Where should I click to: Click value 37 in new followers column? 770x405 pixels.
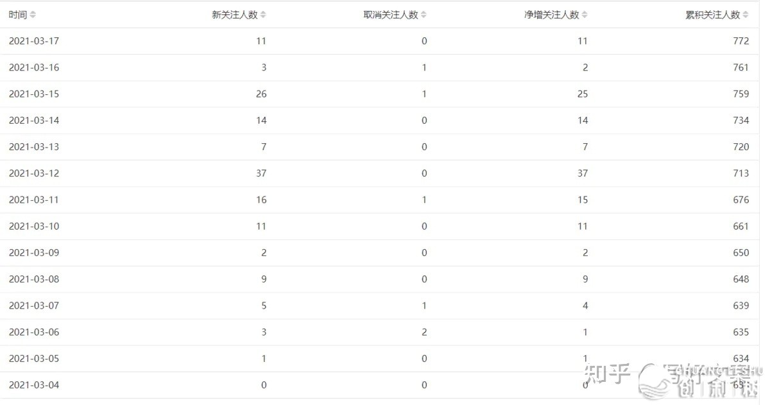tap(261, 173)
